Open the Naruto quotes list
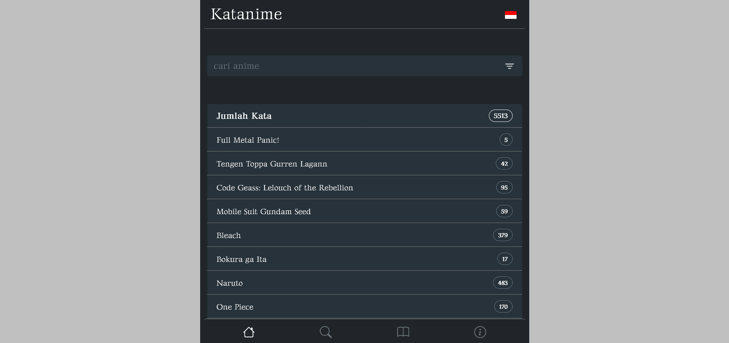This screenshot has width=729, height=343. (229, 283)
